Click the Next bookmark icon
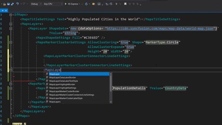This screenshot has height=125, width=222. click(133, 4)
